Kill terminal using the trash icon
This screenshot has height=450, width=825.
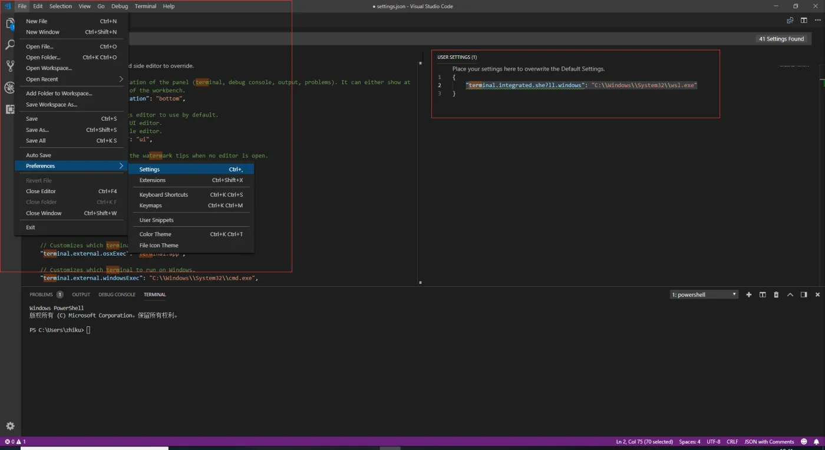776,295
